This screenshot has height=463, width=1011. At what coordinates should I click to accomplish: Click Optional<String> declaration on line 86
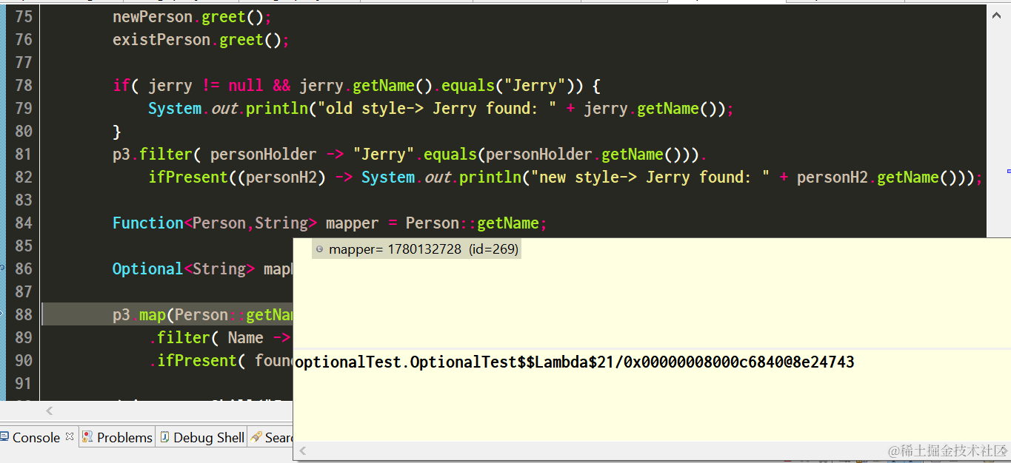point(184,268)
